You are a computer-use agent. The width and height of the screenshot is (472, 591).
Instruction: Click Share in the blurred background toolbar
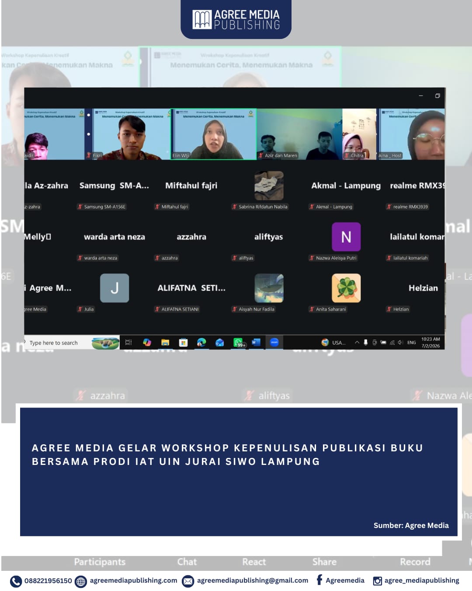coord(324,562)
